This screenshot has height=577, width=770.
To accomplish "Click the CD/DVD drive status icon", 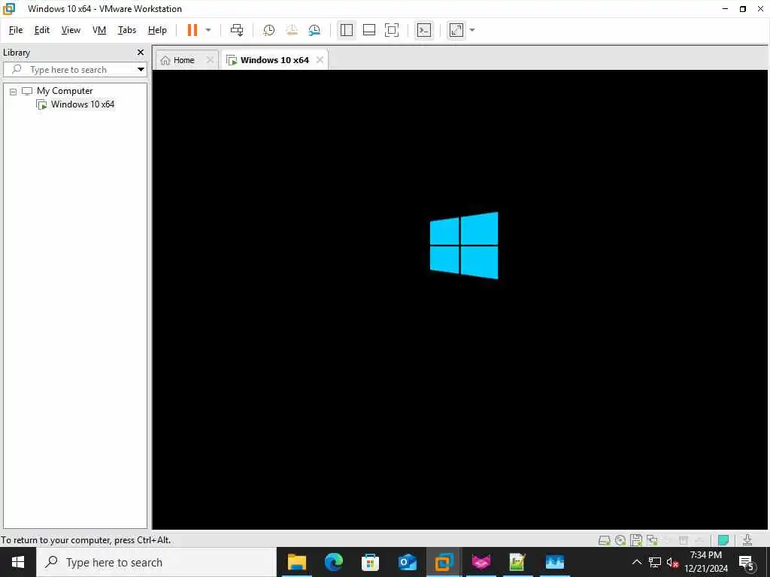I will 620,540.
